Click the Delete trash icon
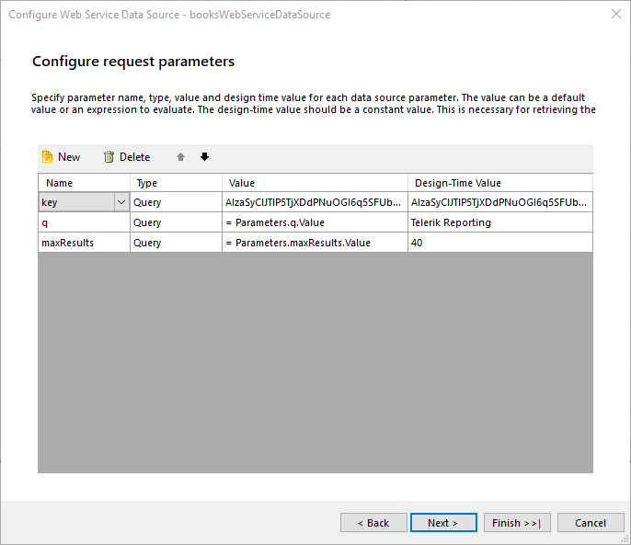 pos(109,157)
